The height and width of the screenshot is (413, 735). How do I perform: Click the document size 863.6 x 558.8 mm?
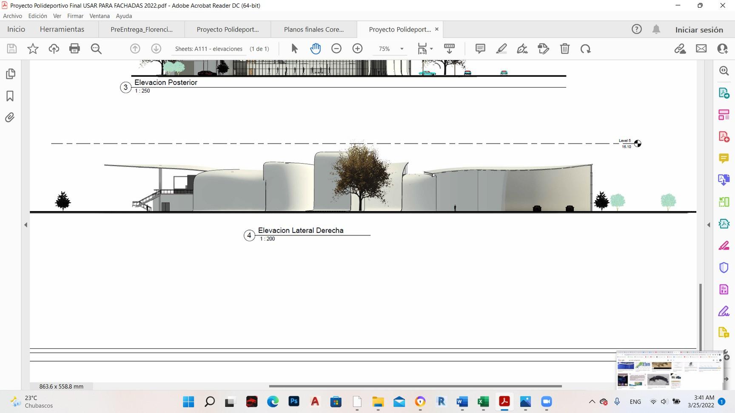pyautogui.click(x=61, y=387)
